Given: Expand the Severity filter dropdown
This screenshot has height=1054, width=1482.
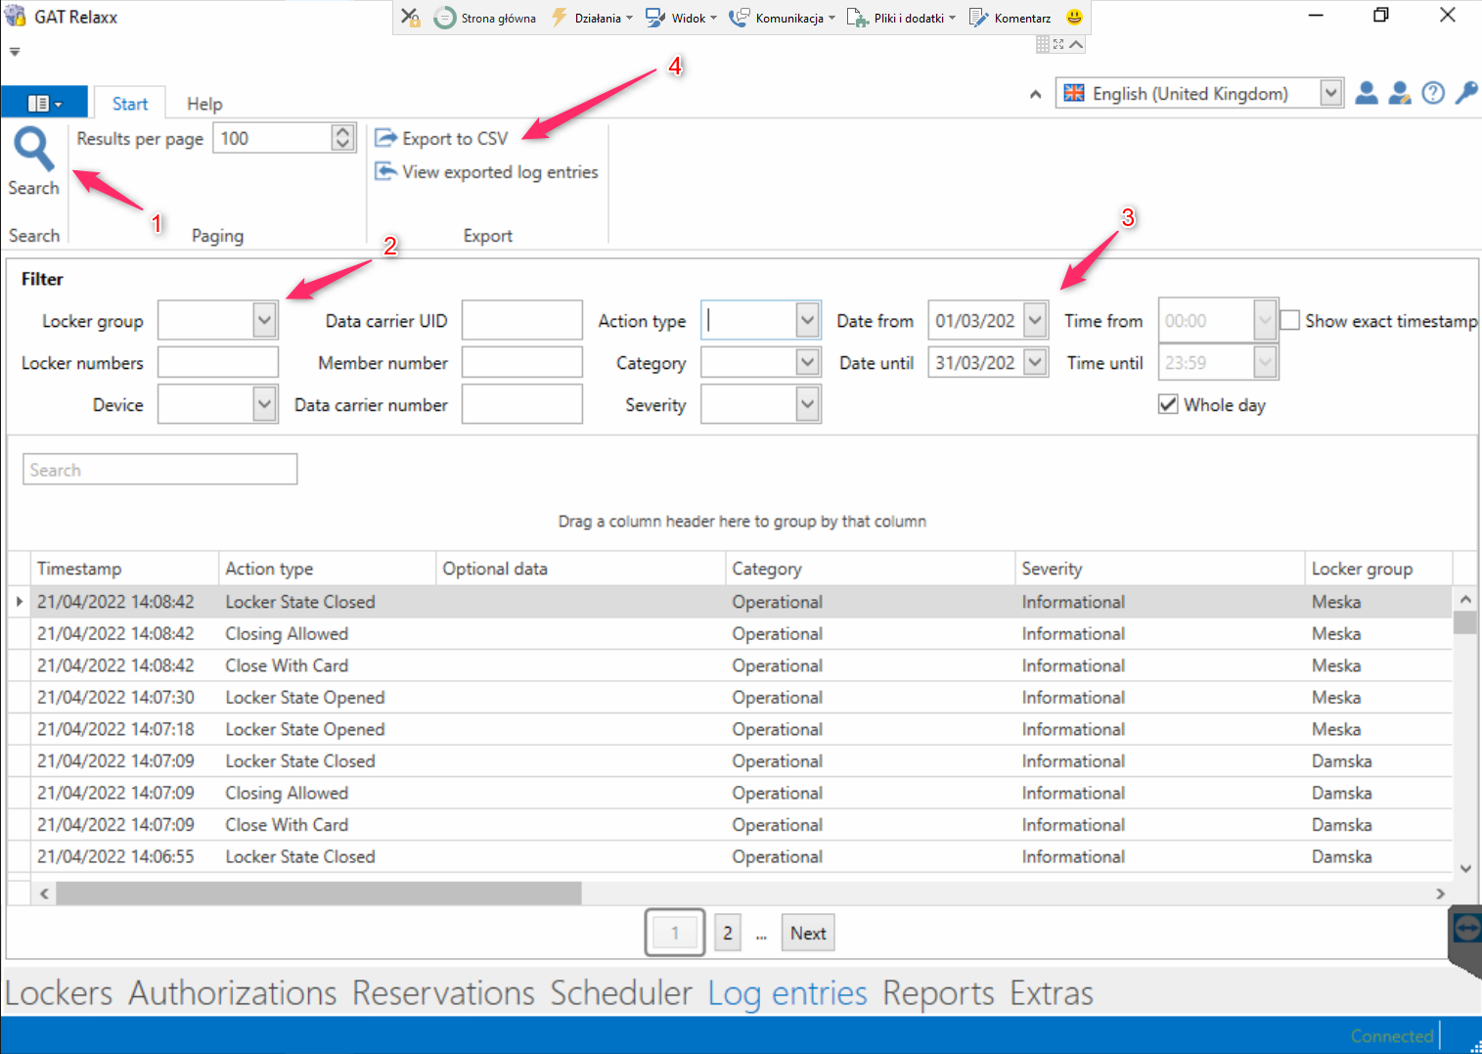Looking at the screenshot, I should click(x=807, y=405).
